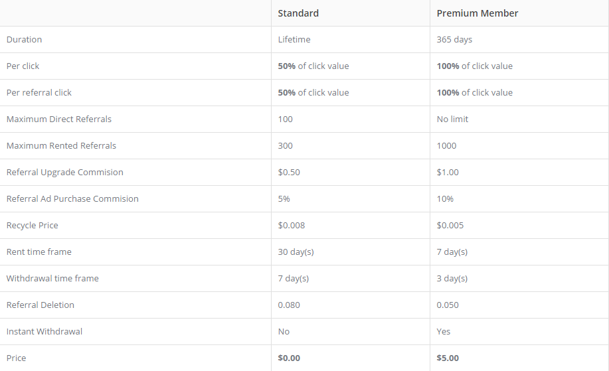609x371 pixels.
Task: Click the $1.00 upgrade commission cell
Action: click(x=448, y=173)
